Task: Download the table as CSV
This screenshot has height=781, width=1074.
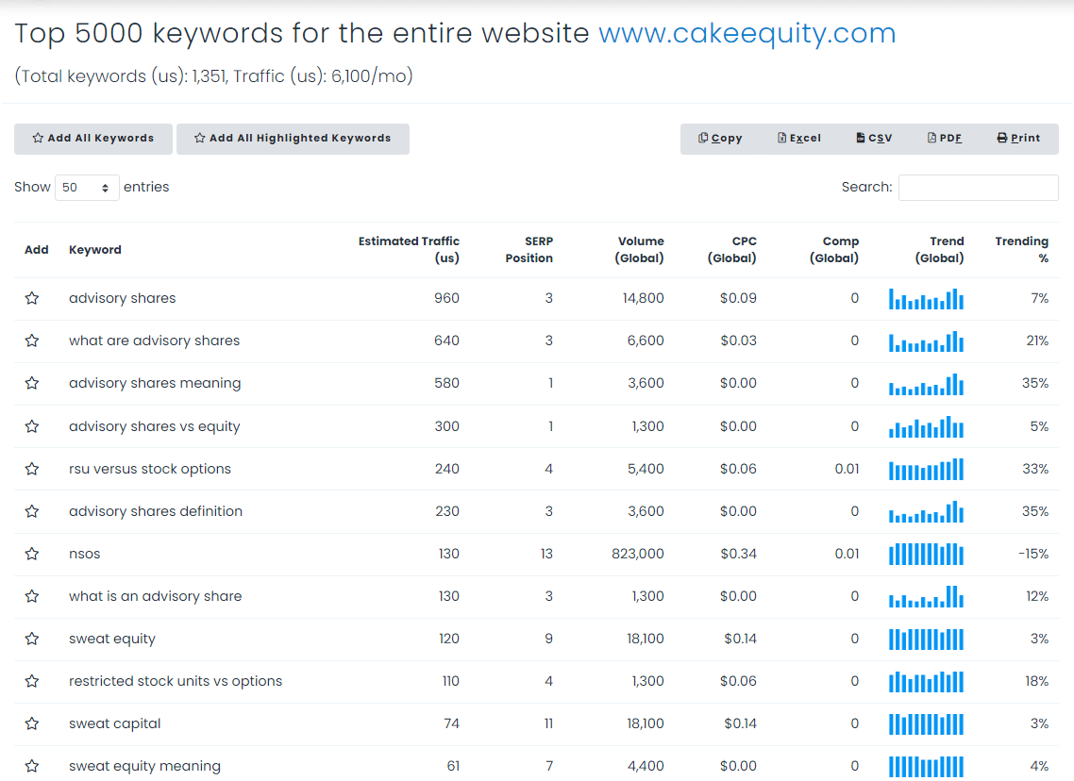Action: click(x=873, y=138)
